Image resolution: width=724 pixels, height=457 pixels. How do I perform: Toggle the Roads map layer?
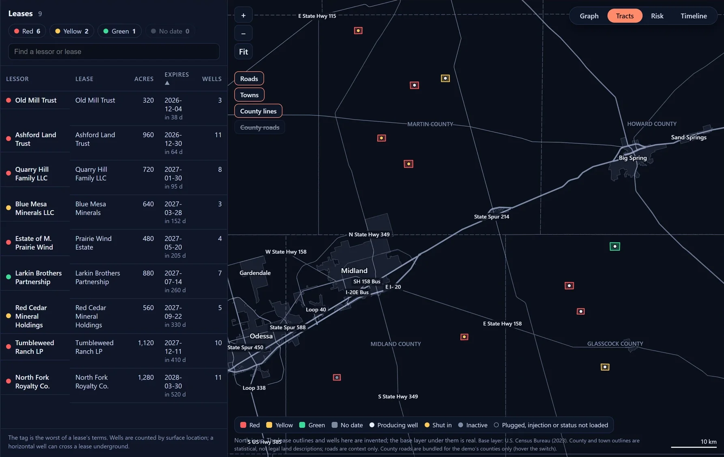tap(249, 79)
